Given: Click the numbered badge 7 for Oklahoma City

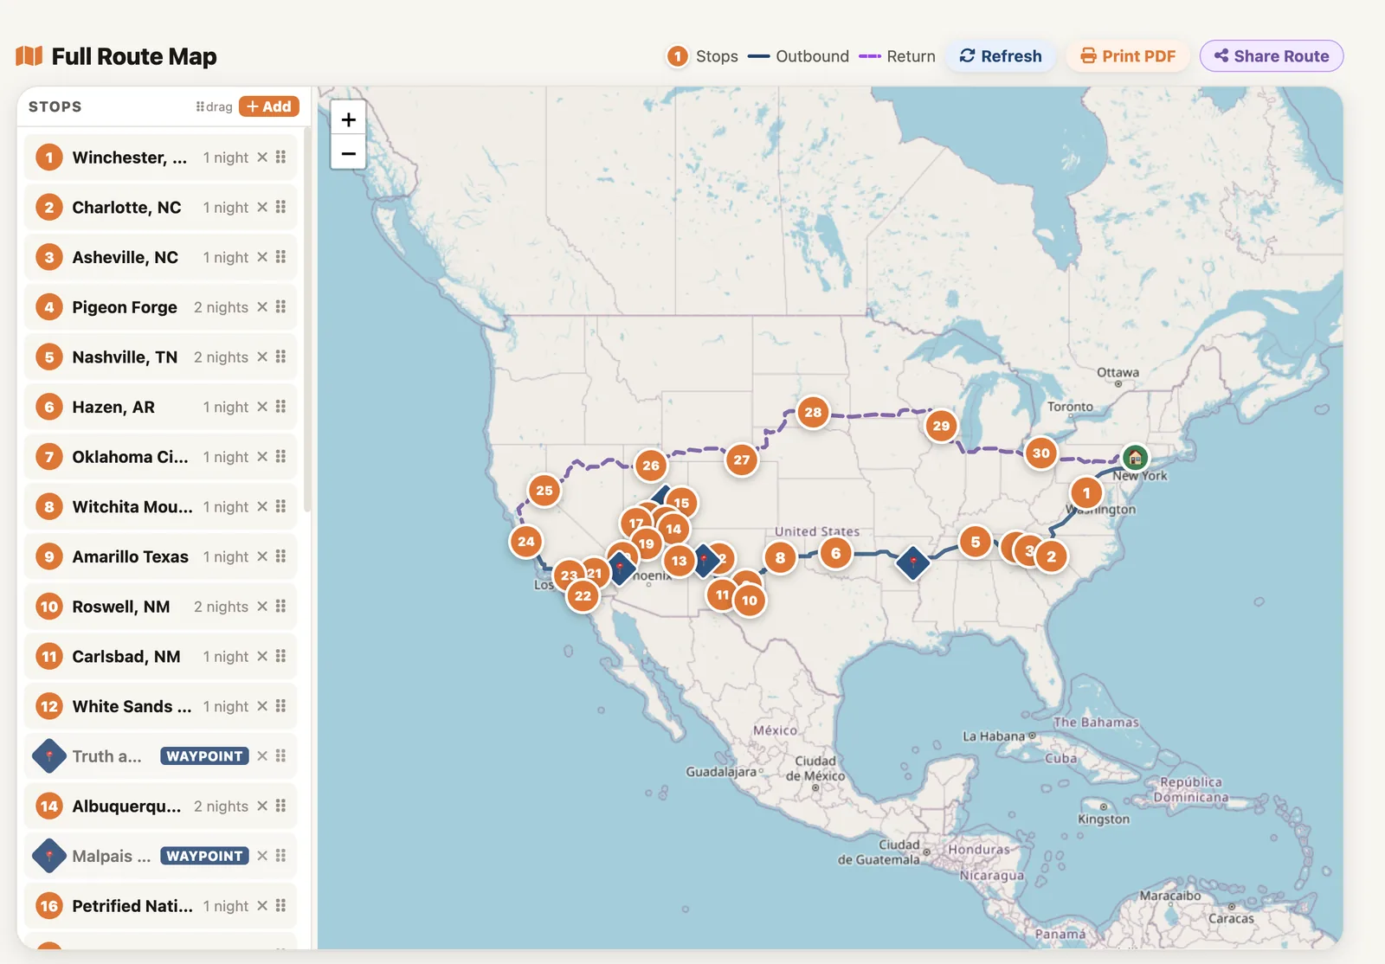Looking at the screenshot, I should tap(49, 457).
